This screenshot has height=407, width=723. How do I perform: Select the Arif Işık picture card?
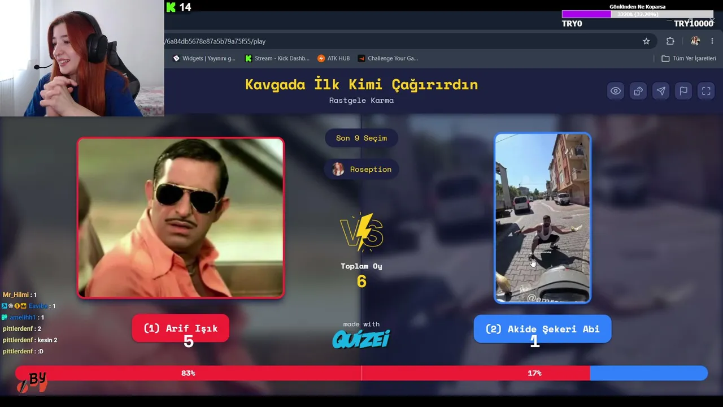click(x=180, y=218)
